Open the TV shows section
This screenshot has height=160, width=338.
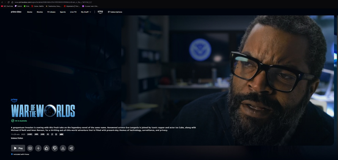click(51, 12)
